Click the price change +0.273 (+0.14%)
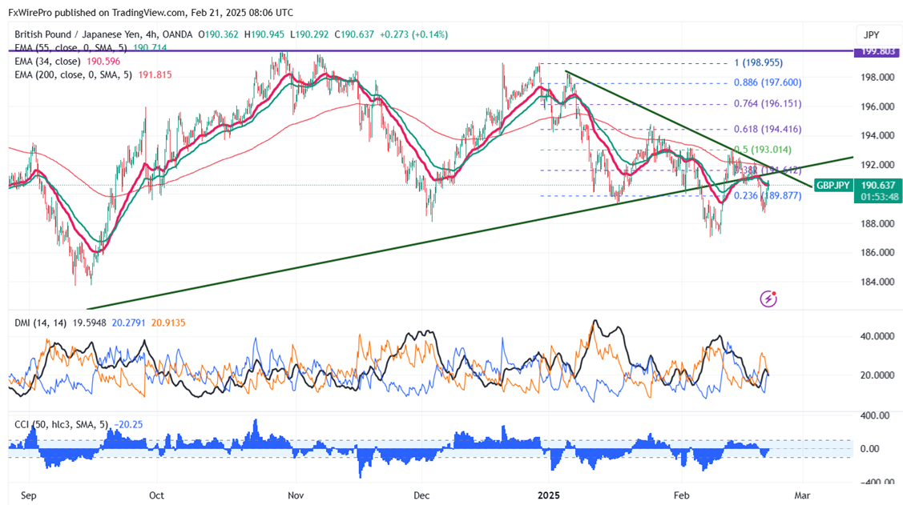Image resolution: width=903 pixels, height=505 pixels. (413, 34)
